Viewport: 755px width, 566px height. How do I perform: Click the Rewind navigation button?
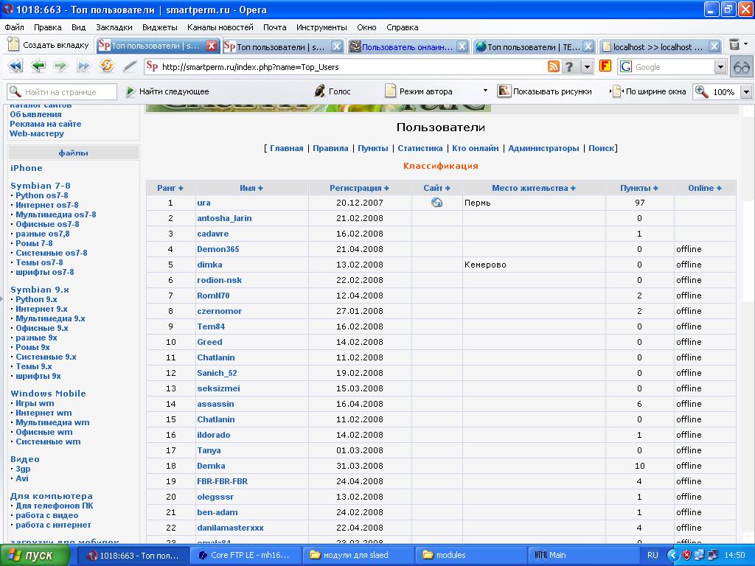pos(15,66)
